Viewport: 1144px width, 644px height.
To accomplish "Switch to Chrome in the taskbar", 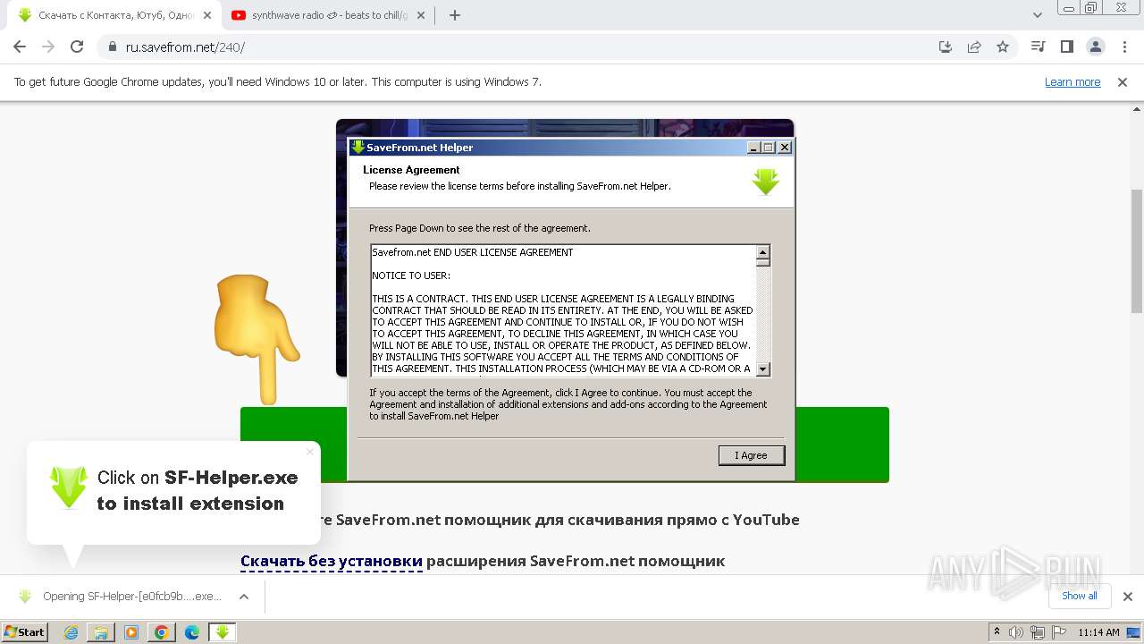I will coord(162,632).
